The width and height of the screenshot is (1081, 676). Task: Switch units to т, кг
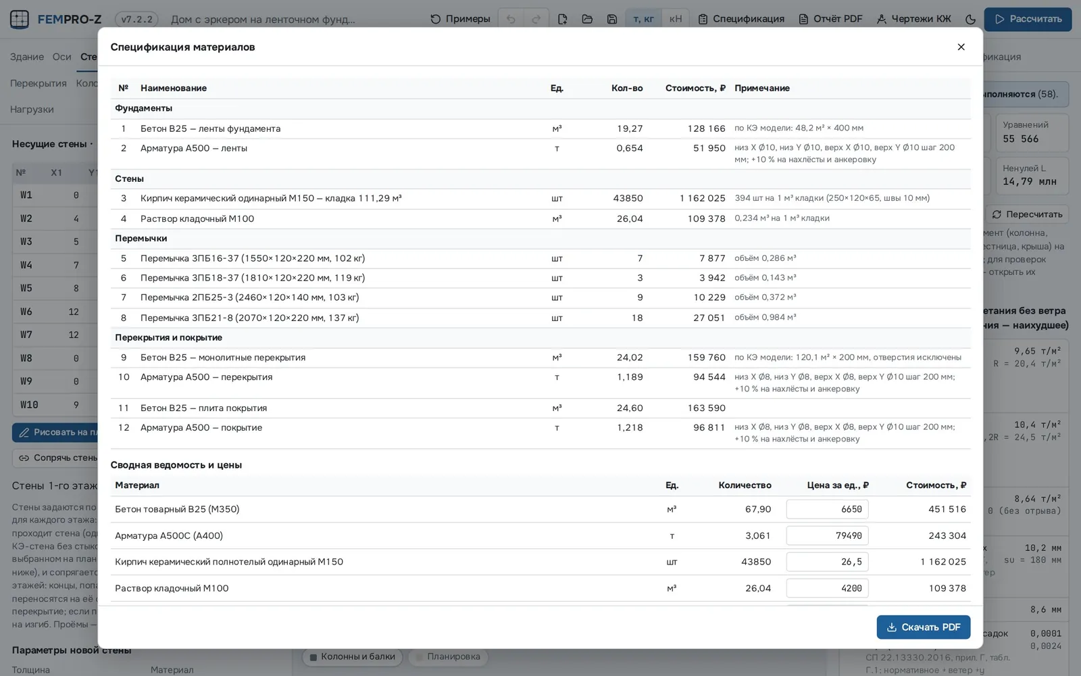tap(643, 19)
